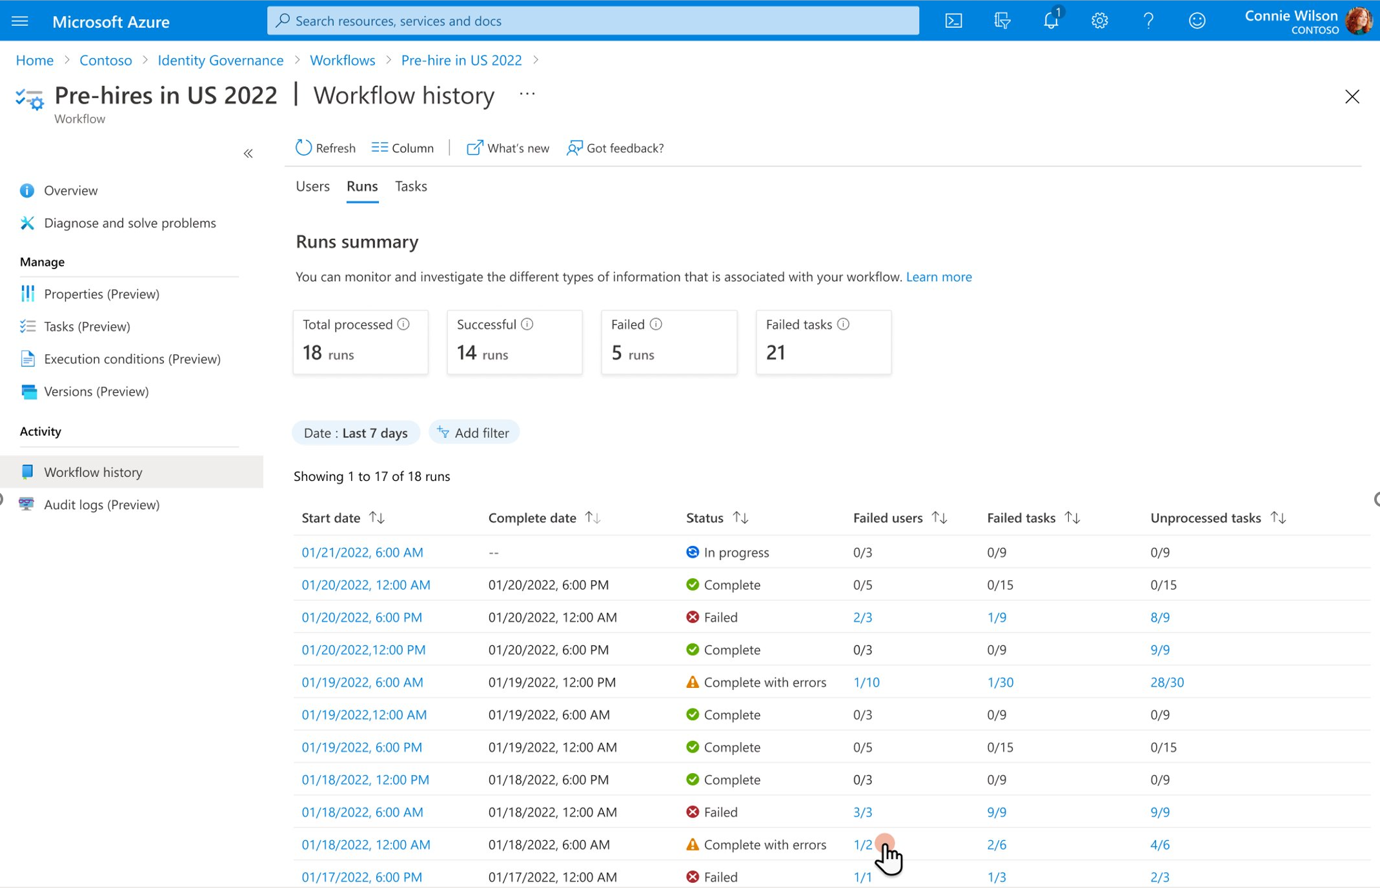The image size is (1380, 888).
Task: Toggle the navigation panel collapse button
Action: pos(247,152)
